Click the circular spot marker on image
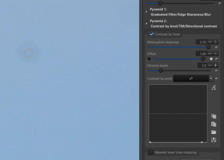Image resolution: width=224 pixels, height=160 pixels. [29, 53]
